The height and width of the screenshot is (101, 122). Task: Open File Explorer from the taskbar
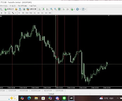(36, 98)
